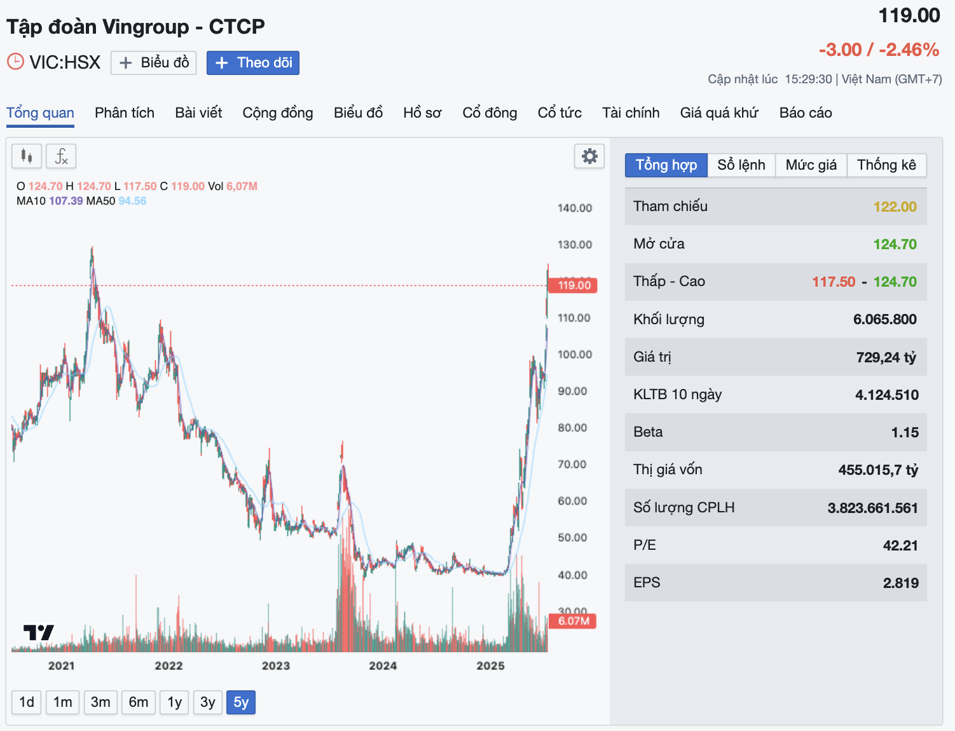
Task: Click the Theo dõi follow button
Action: [x=253, y=63]
